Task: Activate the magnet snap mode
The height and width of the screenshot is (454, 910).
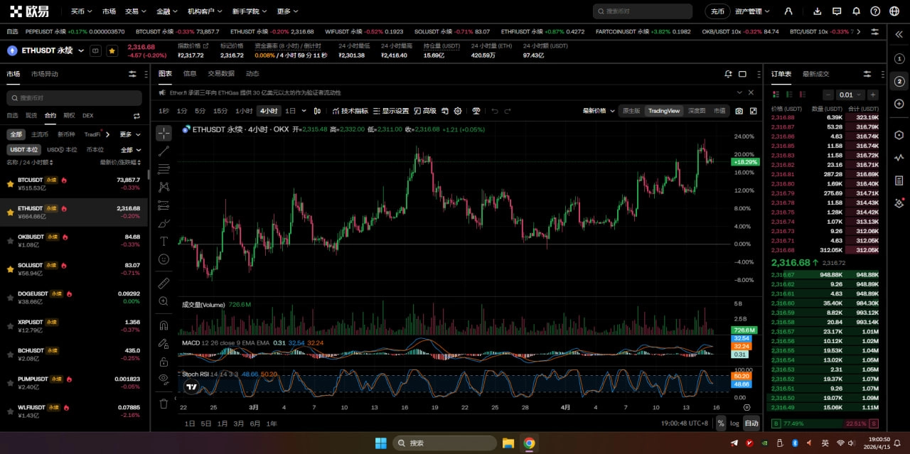Action: [164, 325]
